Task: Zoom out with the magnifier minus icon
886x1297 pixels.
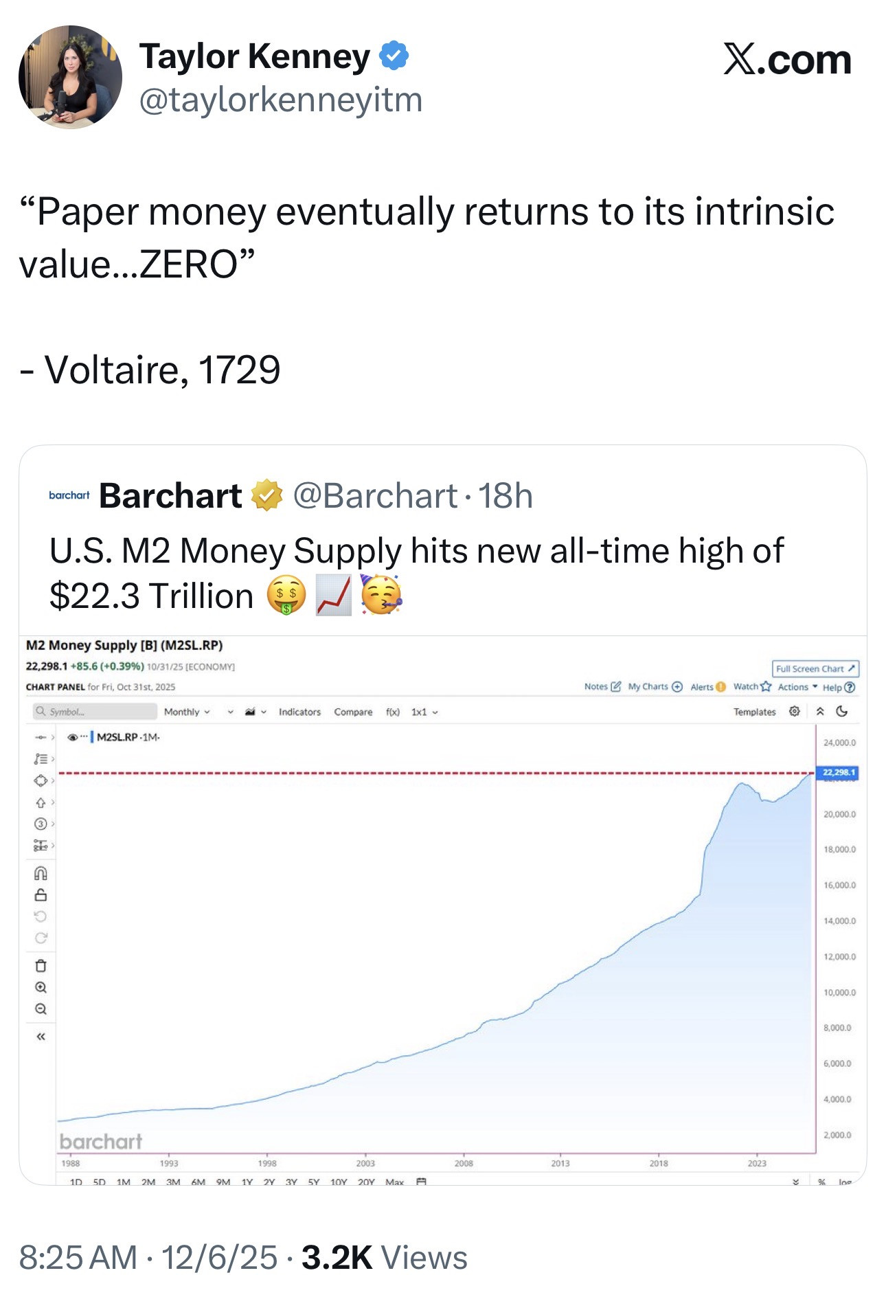Action: tap(41, 1009)
